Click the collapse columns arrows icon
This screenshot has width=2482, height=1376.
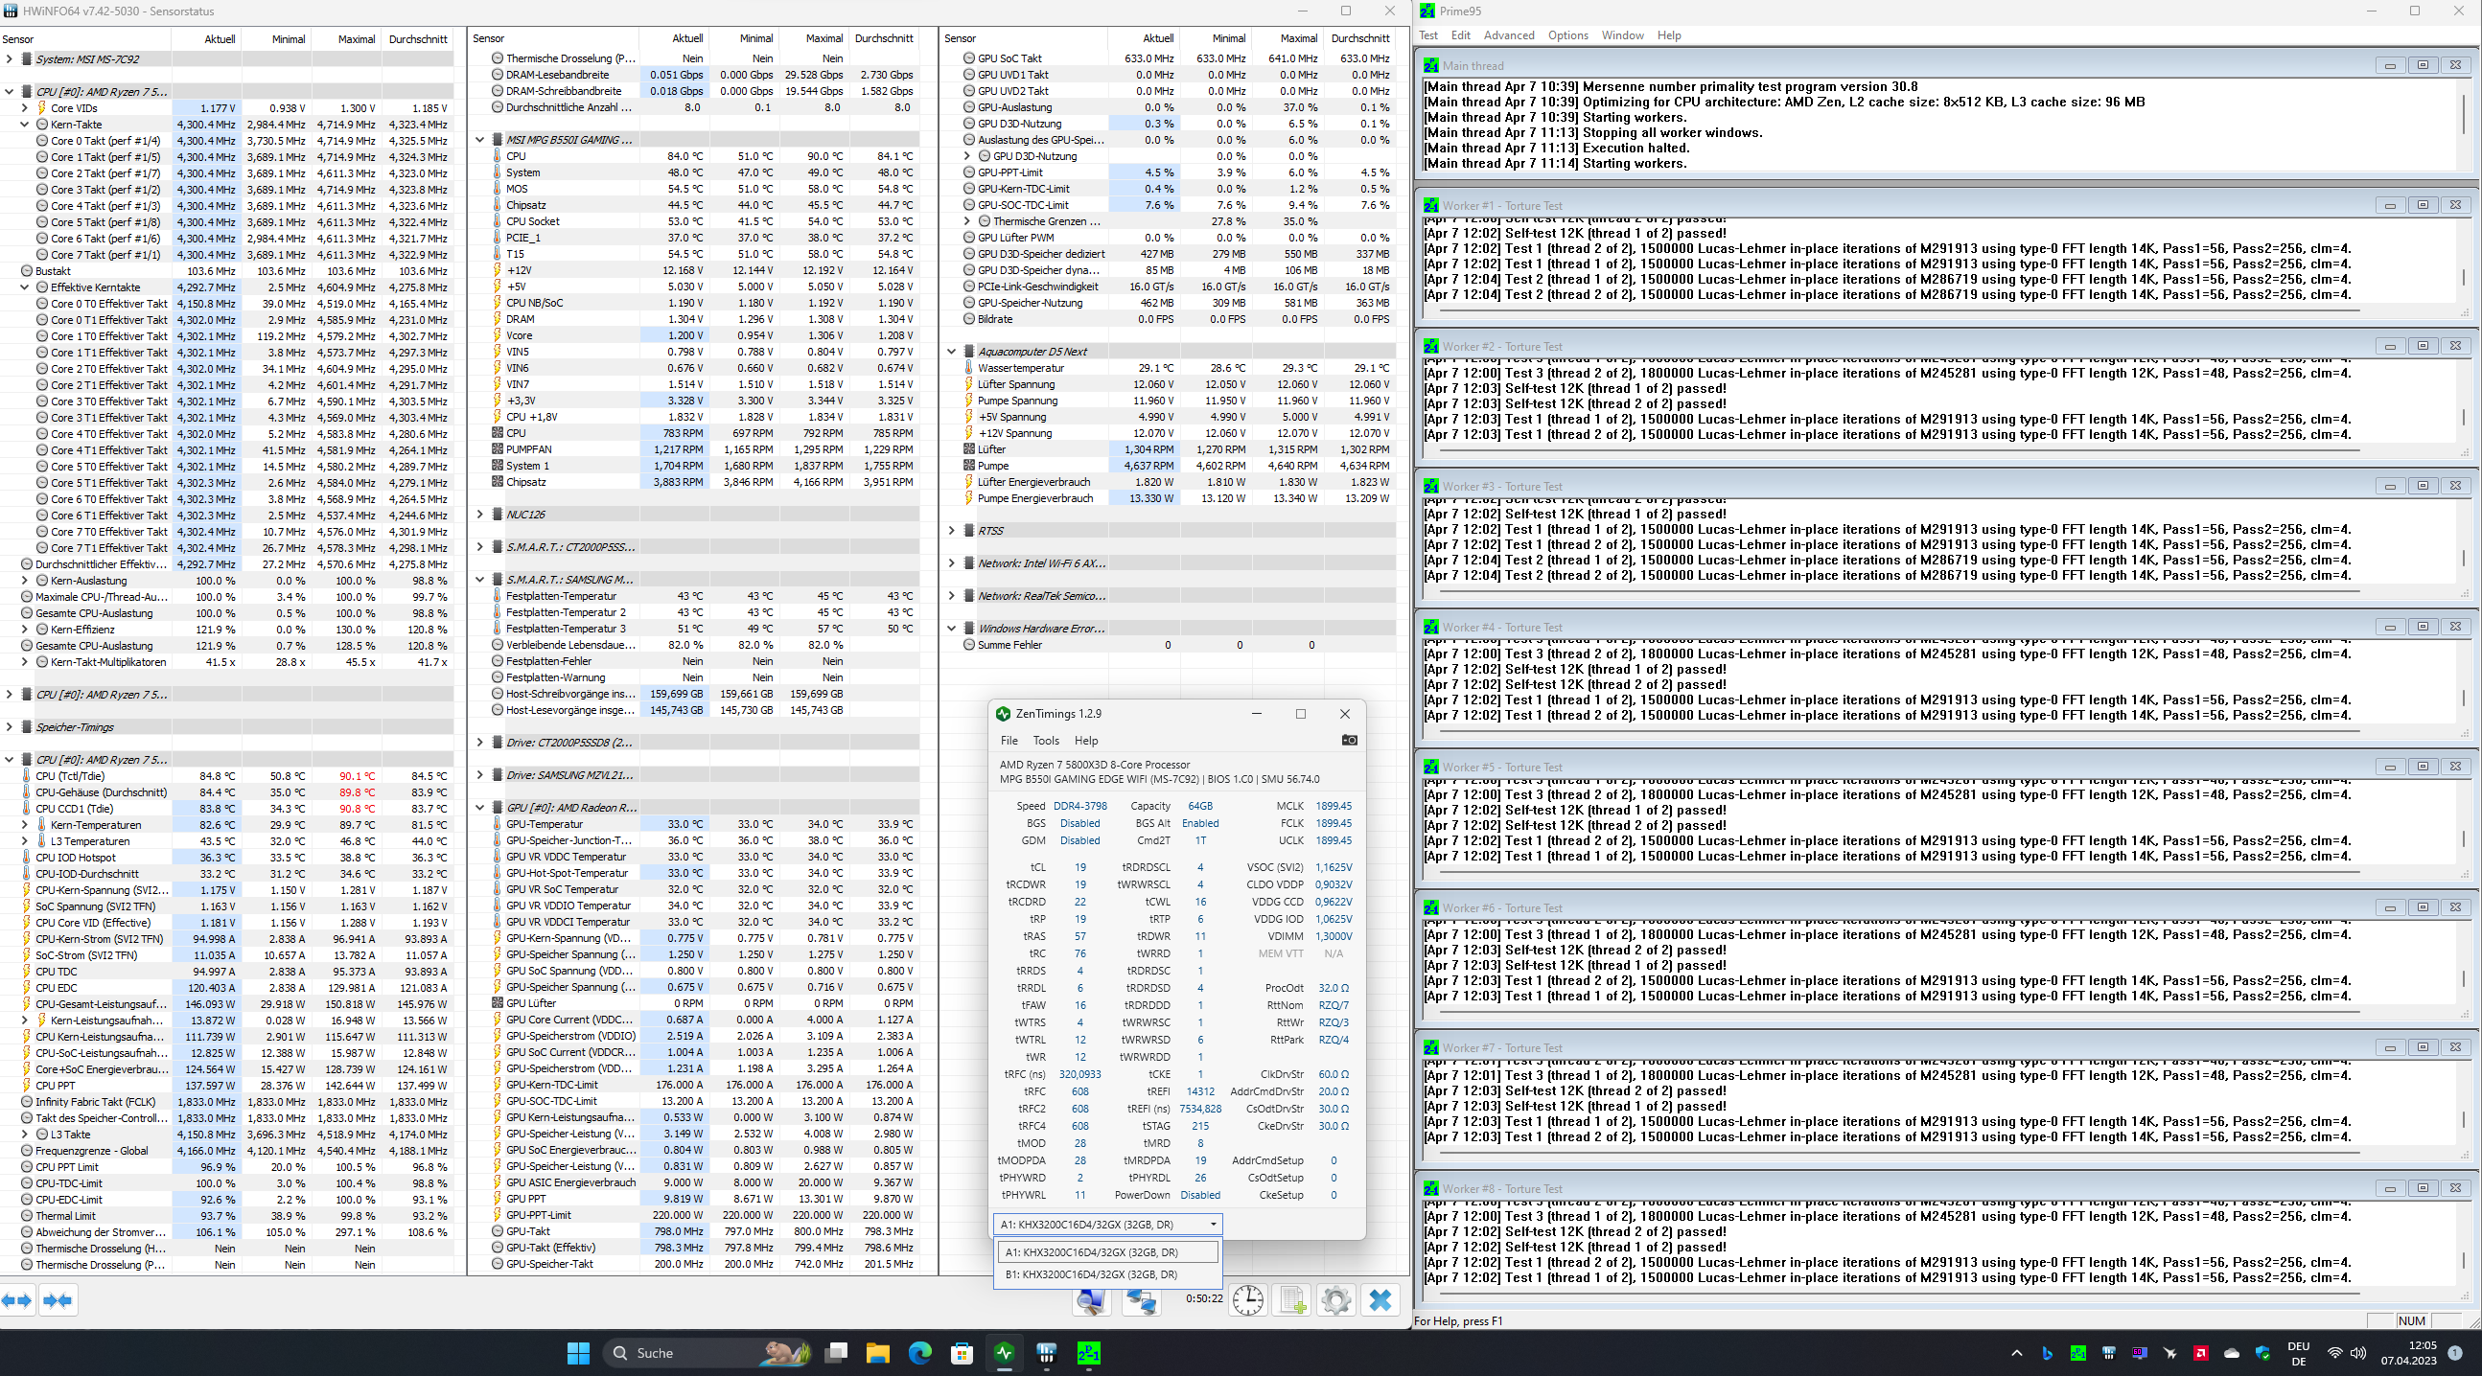(58, 1300)
